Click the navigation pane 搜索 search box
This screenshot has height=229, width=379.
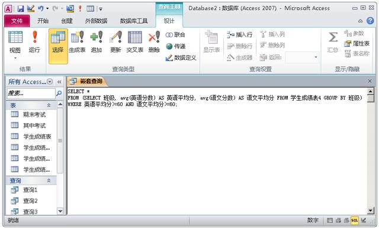click(31, 93)
